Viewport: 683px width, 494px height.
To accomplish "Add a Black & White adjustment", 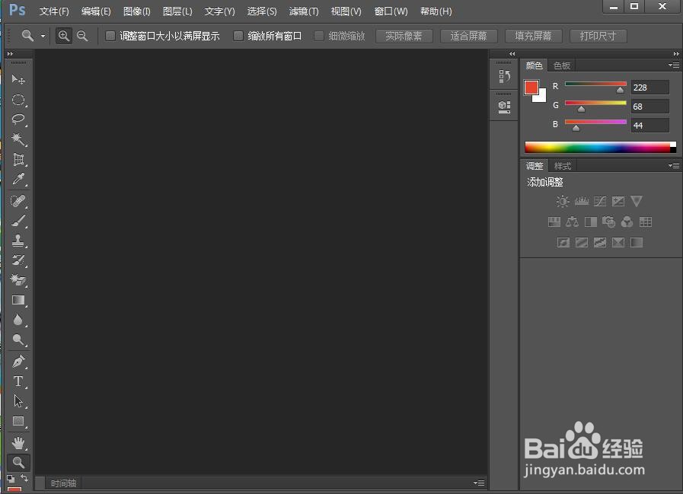I will coord(591,222).
